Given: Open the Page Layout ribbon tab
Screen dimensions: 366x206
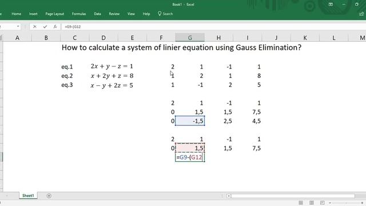Looking at the screenshot, I should 55,14.
